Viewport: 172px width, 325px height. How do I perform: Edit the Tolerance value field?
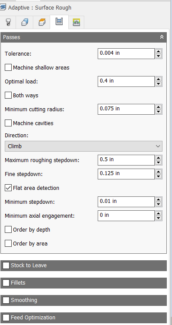126,53
